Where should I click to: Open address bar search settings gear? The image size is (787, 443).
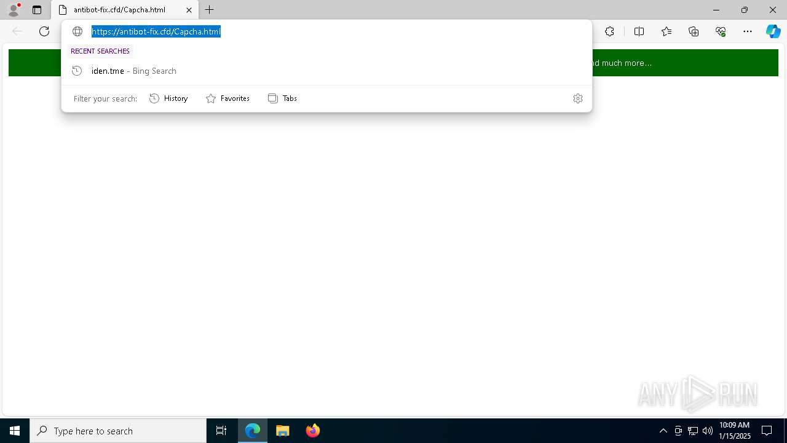(x=578, y=98)
